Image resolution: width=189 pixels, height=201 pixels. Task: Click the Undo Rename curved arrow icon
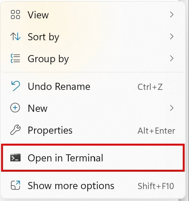[15, 86]
